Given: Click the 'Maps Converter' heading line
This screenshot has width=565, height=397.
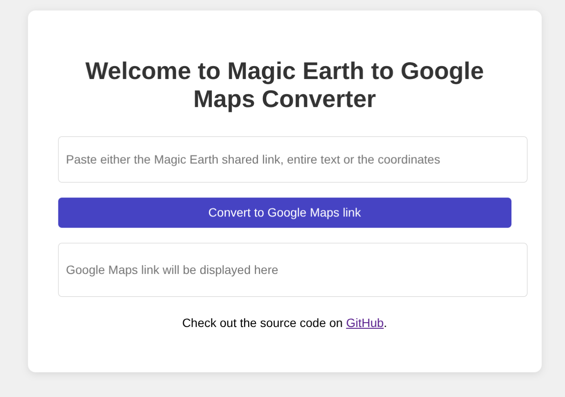Looking at the screenshot, I should point(284,99).
